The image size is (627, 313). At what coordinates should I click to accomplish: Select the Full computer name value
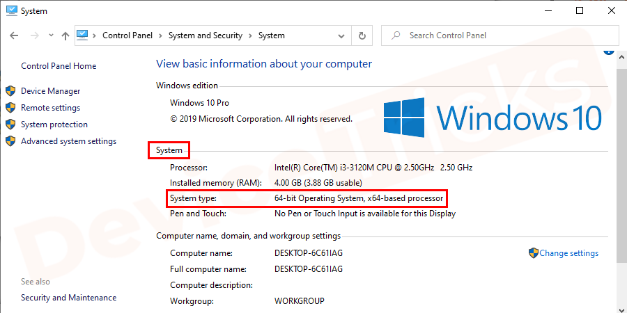coord(309,269)
